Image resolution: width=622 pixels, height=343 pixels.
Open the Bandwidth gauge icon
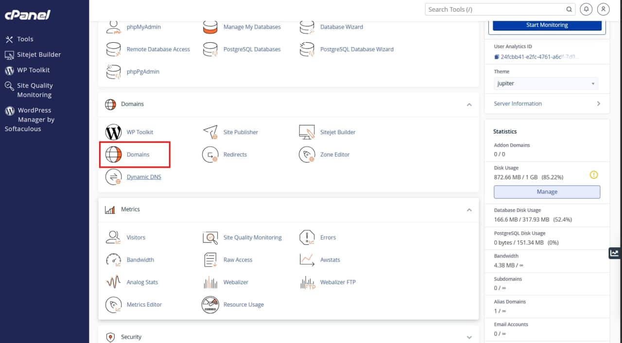coord(113,260)
